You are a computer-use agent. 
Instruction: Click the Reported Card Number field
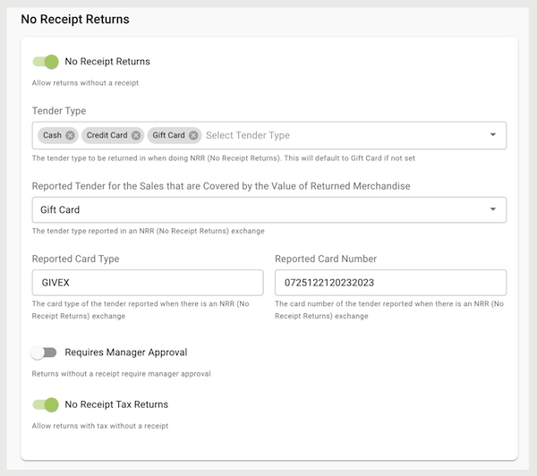point(390,283)
